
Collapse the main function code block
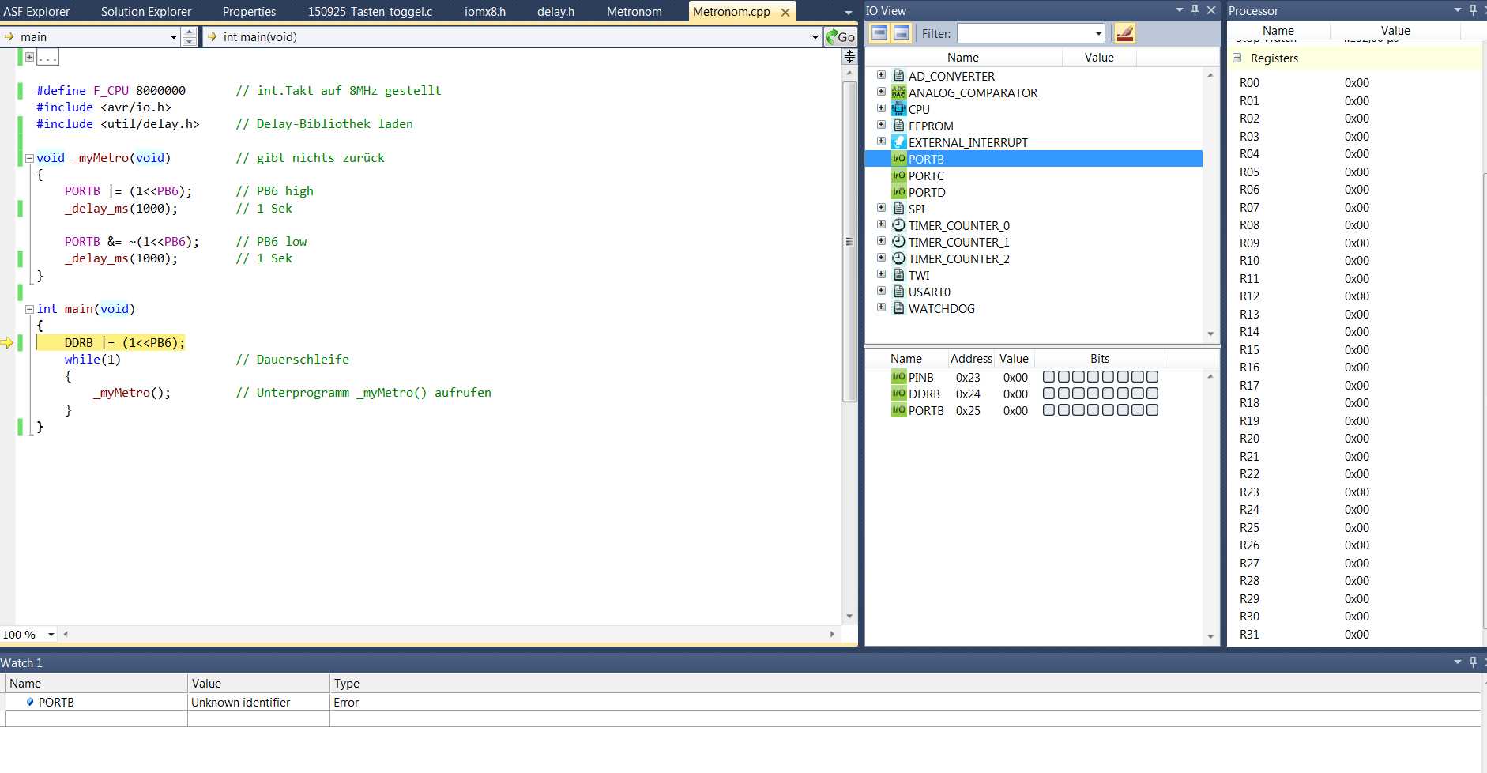29,309
